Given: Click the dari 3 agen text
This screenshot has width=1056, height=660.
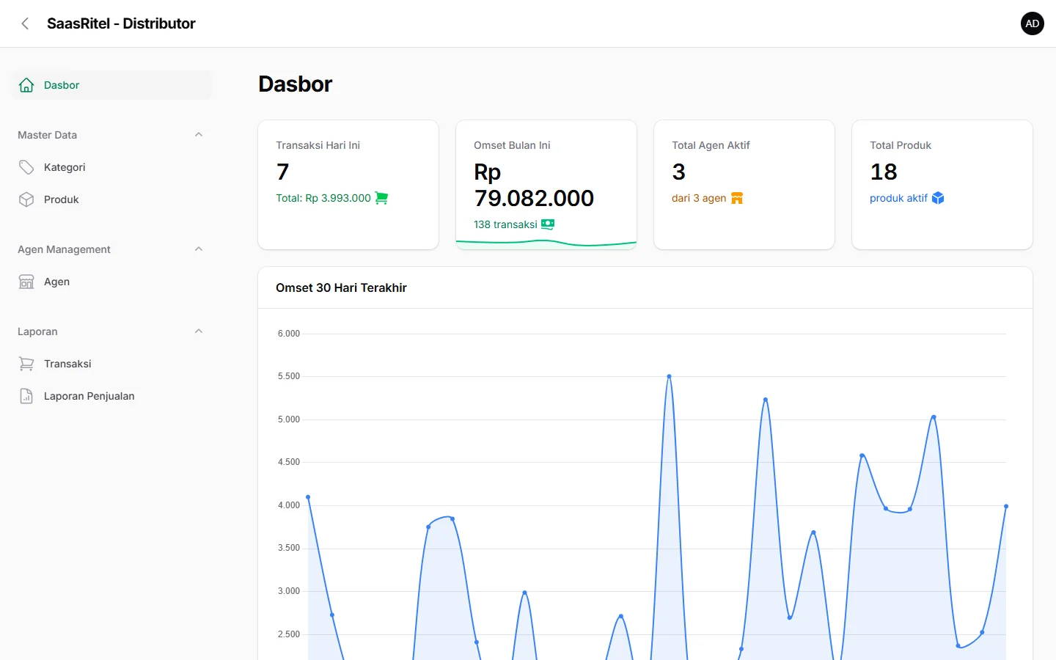Looking at the screenshot, I should point(699,198).
